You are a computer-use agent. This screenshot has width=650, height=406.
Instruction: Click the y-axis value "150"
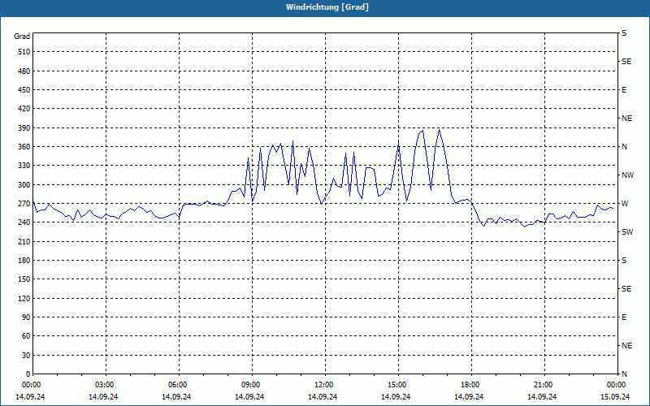click(x=24, y=279)
